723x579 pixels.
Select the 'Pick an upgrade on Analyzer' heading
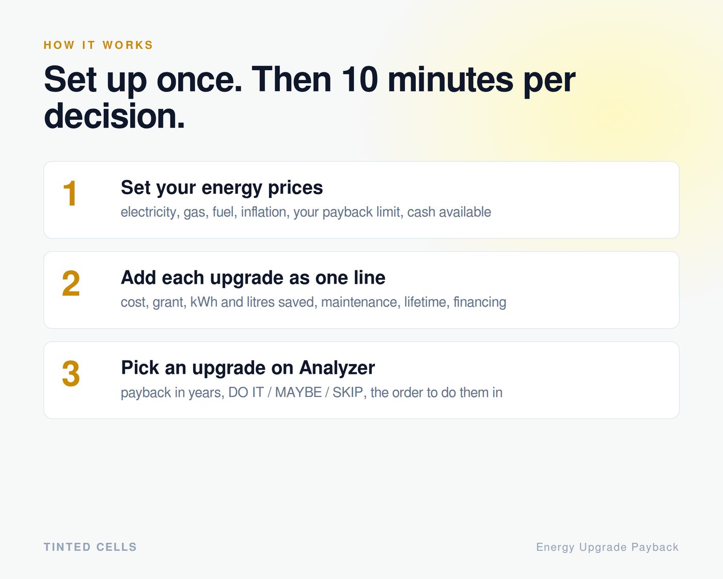point(248,368)
